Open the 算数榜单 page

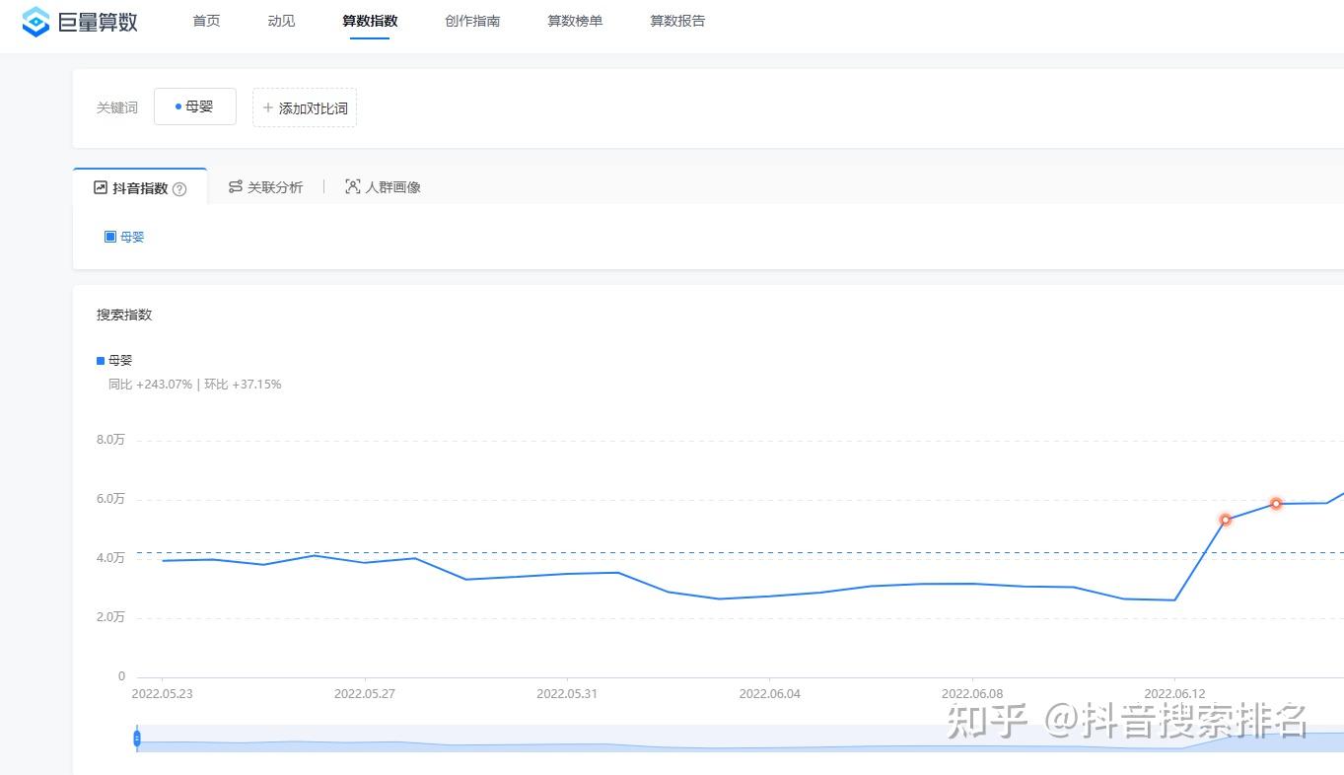point(575,21)
